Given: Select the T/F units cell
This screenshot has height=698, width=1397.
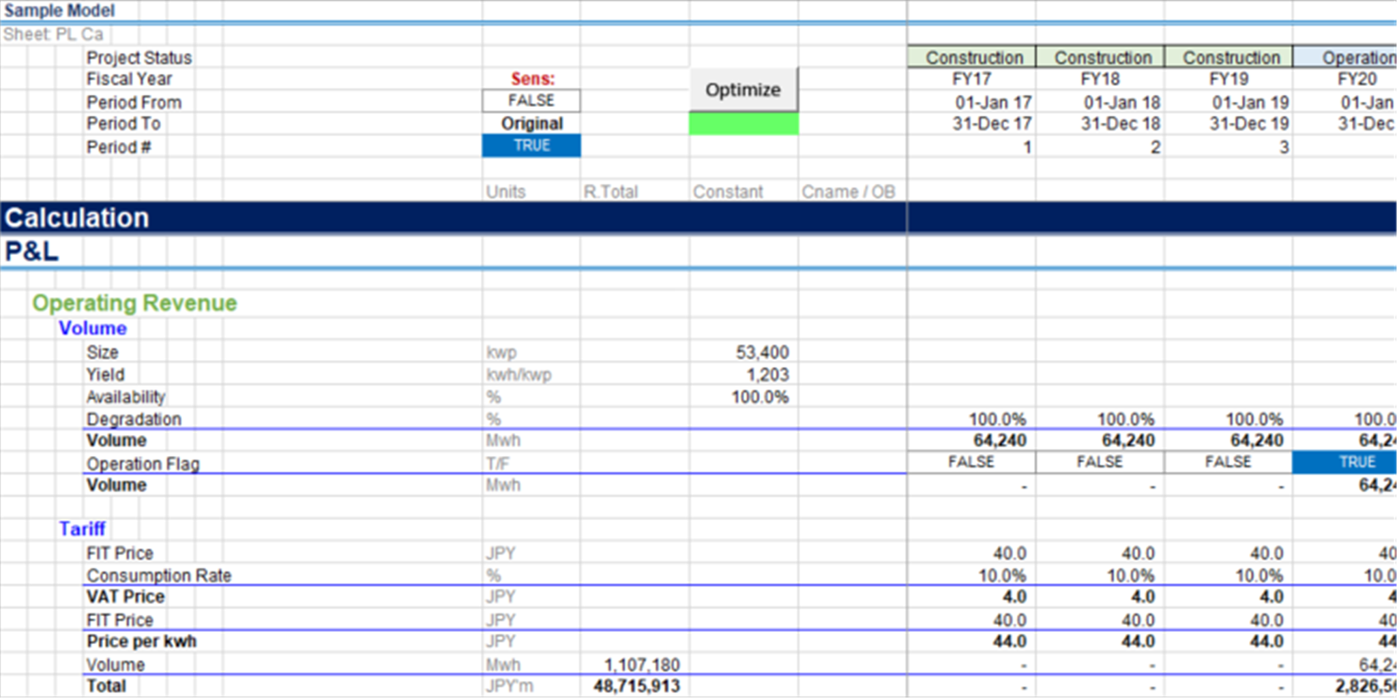Looking at the screenshot, I should [497, 464].
